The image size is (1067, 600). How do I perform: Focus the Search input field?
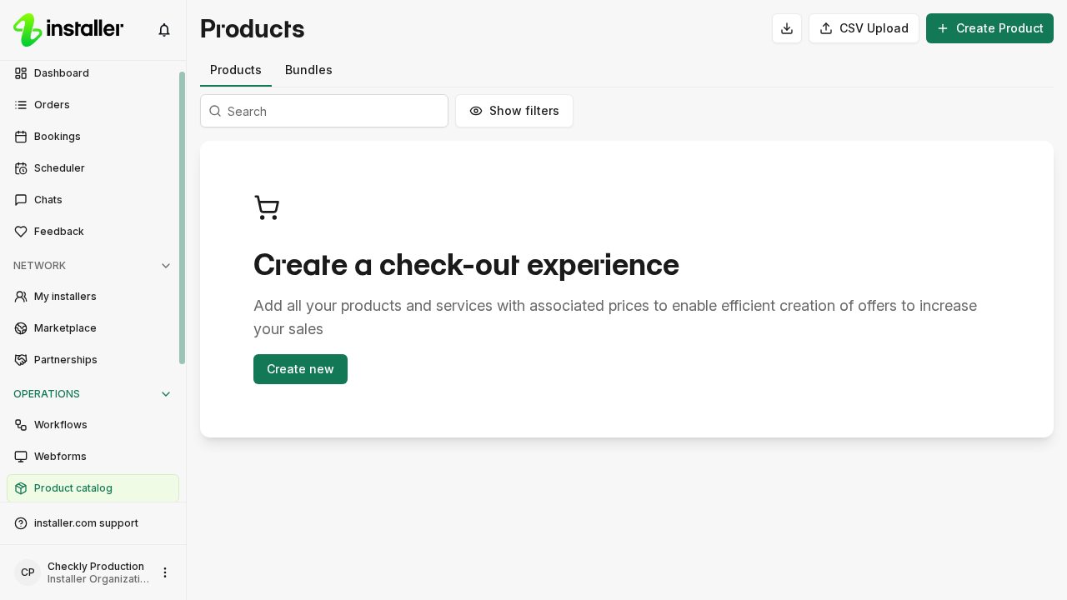[324, 111]
